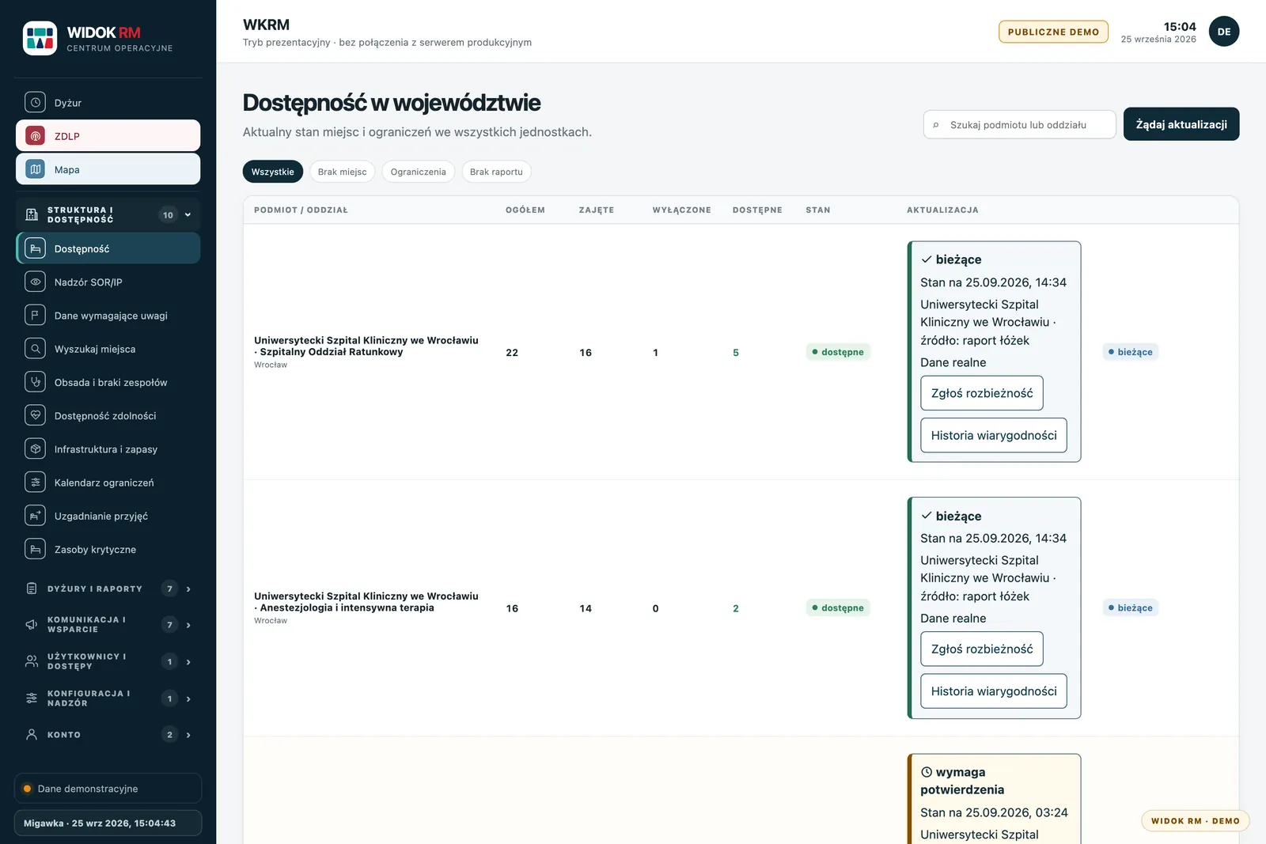This screenshot has width=1266, height=844.
Task: Click the Widok RM · Demo label
Action: coord(1195,821)
